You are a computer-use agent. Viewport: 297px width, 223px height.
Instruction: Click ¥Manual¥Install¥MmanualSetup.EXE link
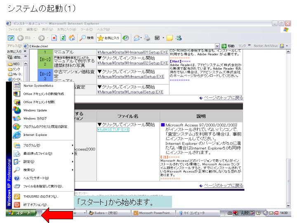pos(131,76)
